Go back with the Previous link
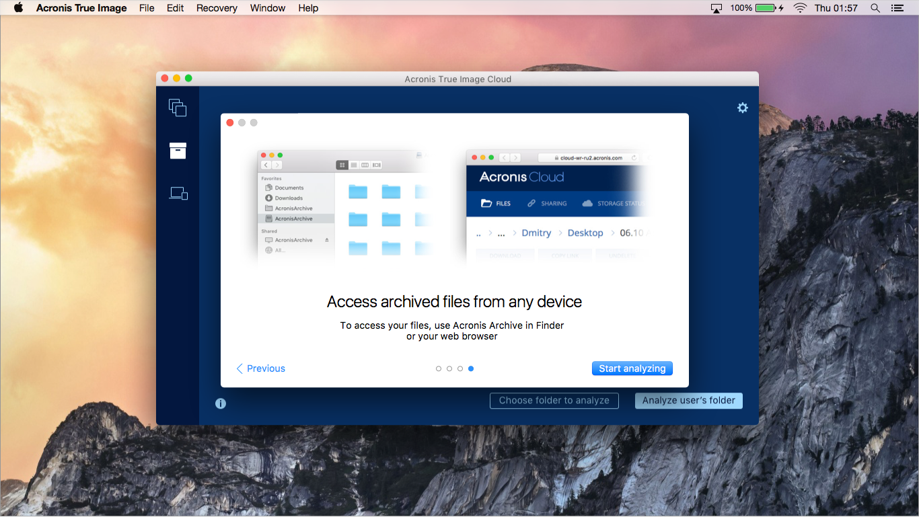The image size is (919, 517). (x=260, y=368)
